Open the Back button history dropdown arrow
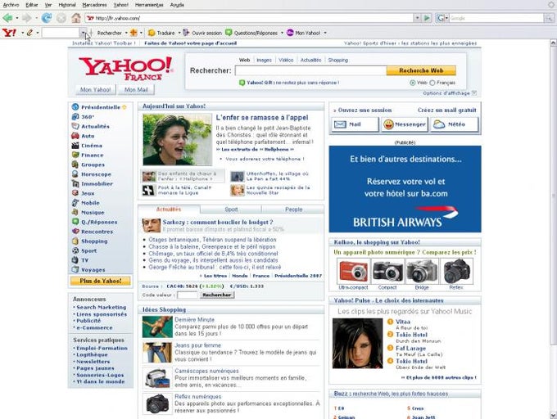This screenshot has height=419, width=557. (x=16, y=18)
